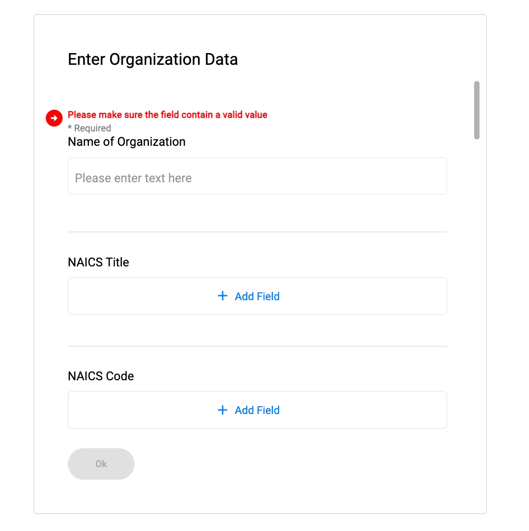Click the vertical scrollbar thumb
The image size is (529, 531).
pos(477,110)
